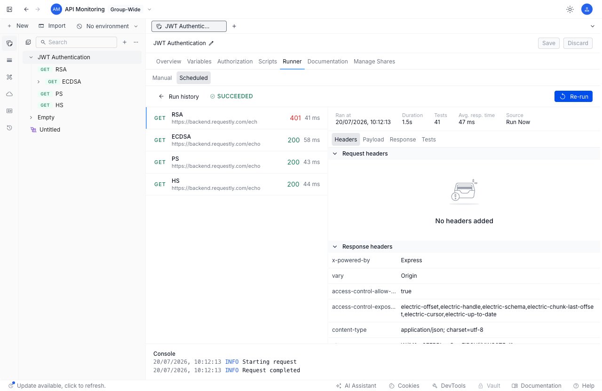Image resolution: width=602 pixels, height=391 pixels.
Task: Expand the Empty collection
Action: (32, 117)
